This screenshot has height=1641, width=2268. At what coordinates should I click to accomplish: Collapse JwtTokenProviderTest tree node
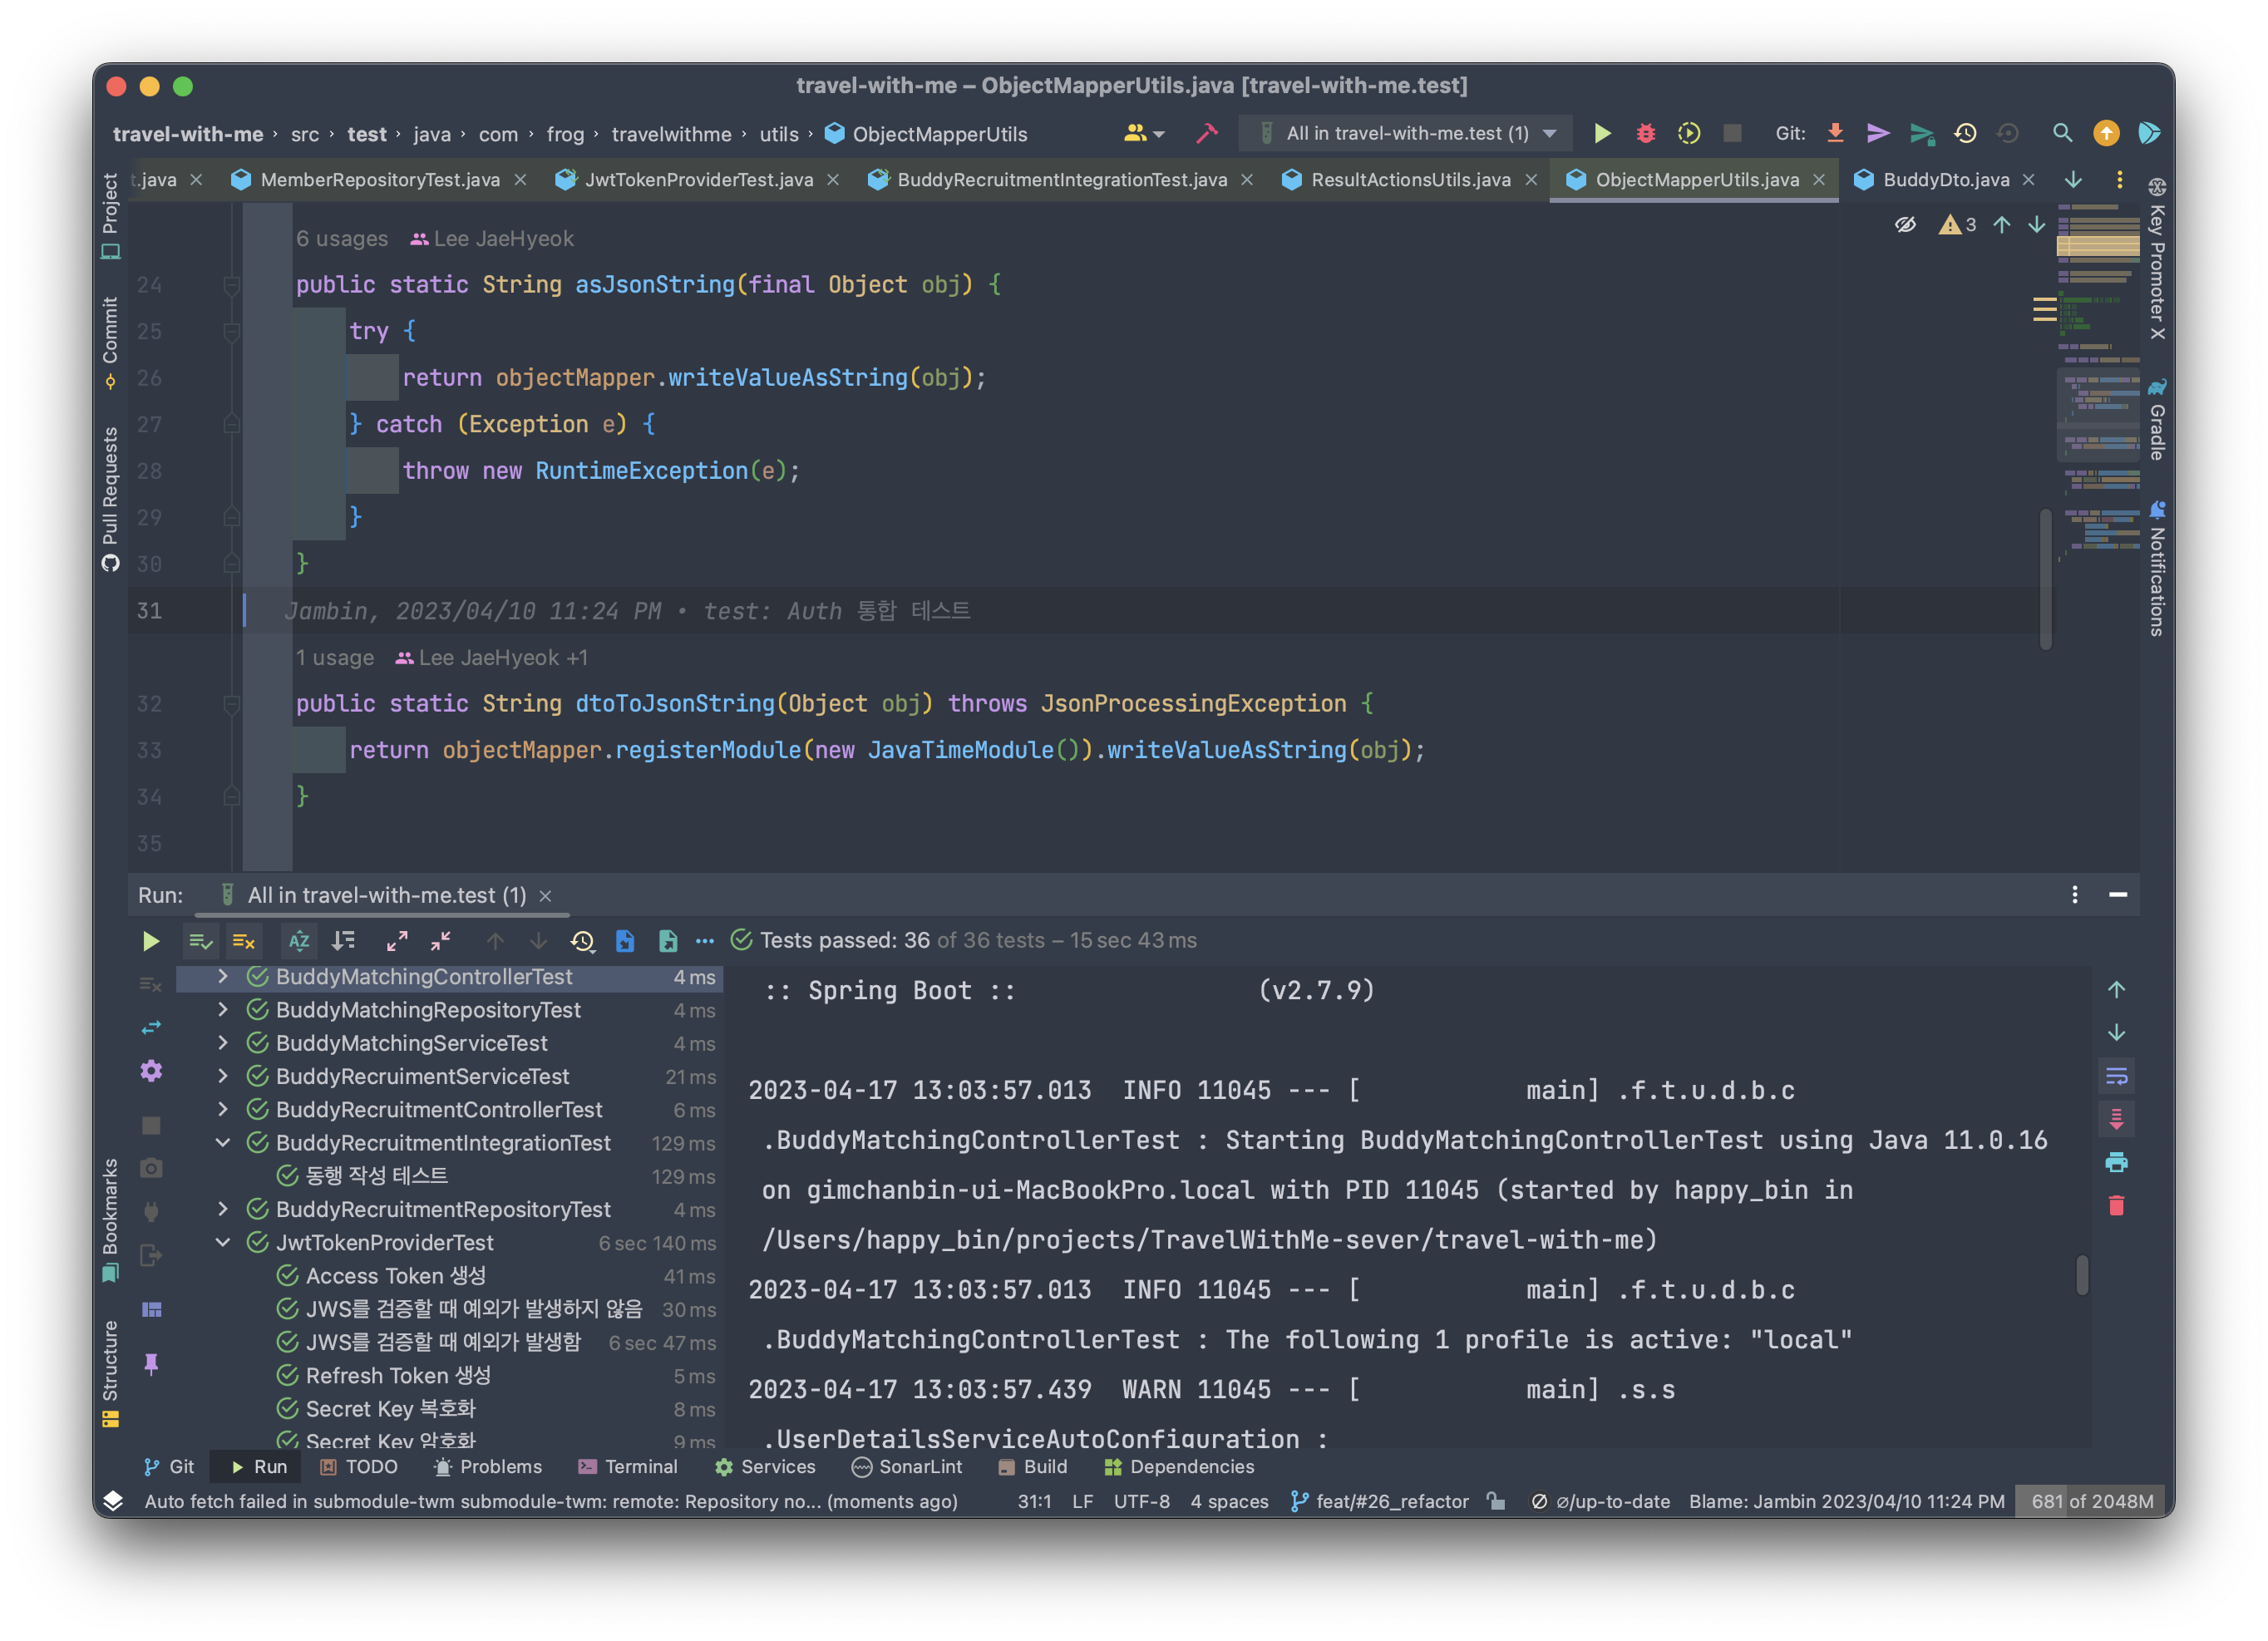pos(223,1243)
